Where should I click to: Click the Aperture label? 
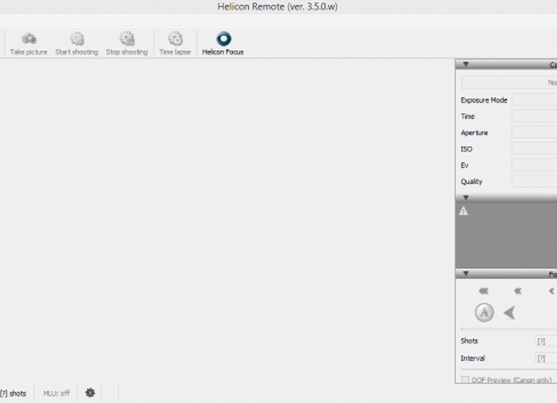click(474, 133)
